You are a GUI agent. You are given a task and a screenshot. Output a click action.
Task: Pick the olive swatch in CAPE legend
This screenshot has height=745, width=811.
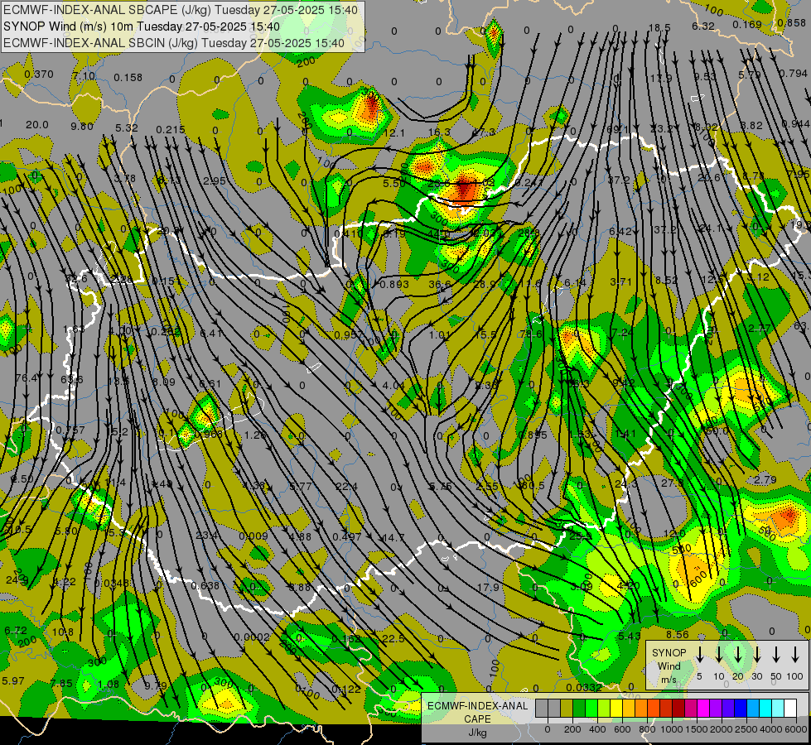click(567, 709)
